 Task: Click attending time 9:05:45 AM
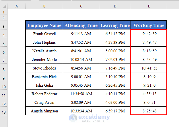(x=81, y=85)
